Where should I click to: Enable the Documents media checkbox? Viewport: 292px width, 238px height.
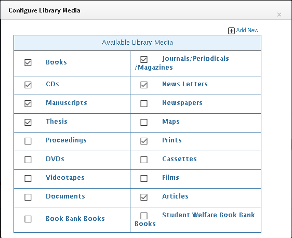click(28, 197)
